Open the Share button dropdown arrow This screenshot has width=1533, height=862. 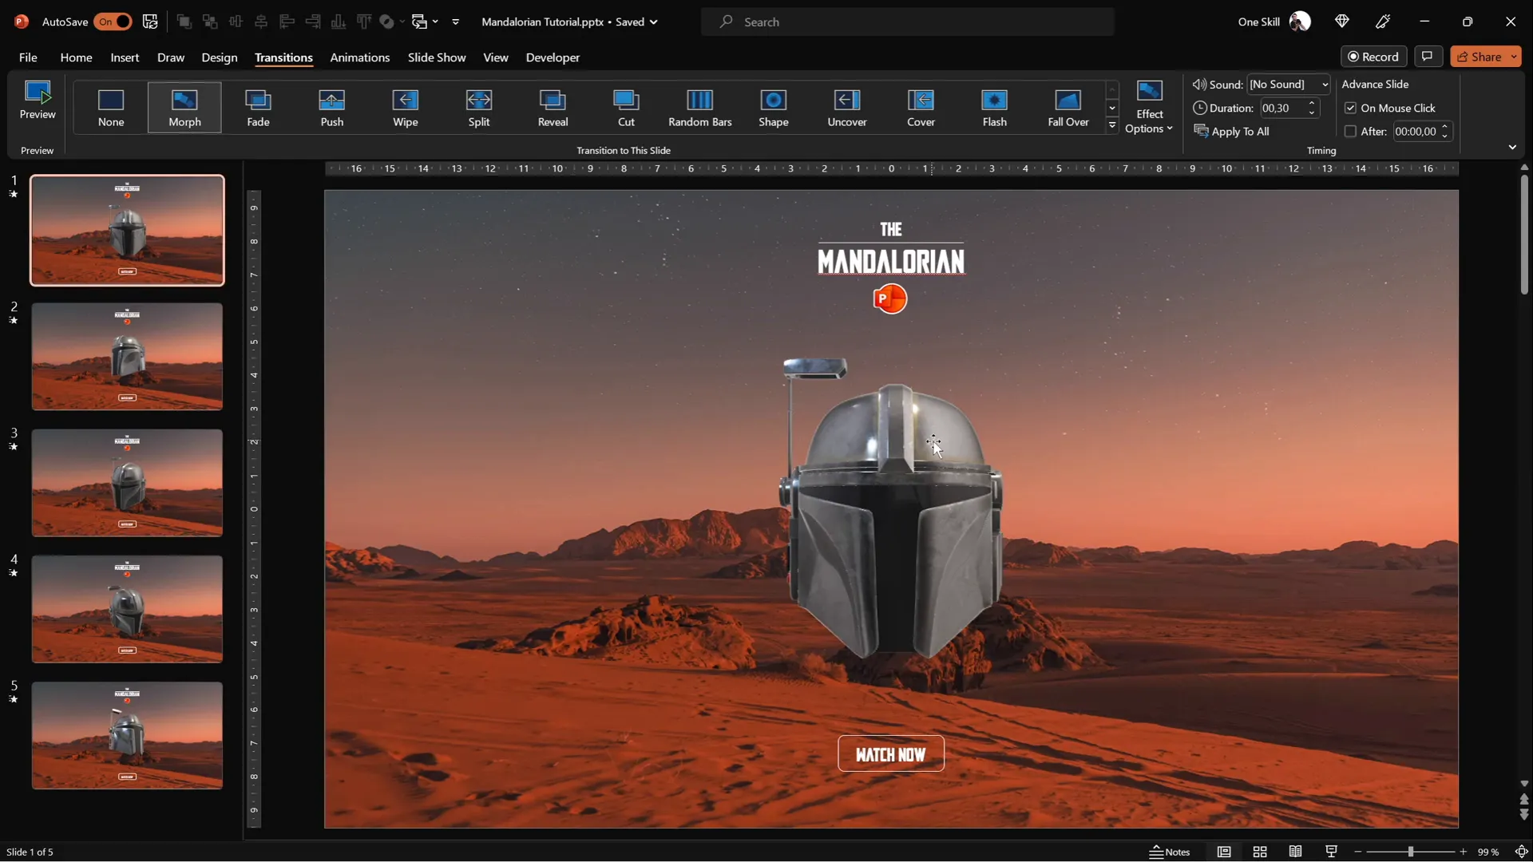pyautogui.click(x=1514, y=57)
